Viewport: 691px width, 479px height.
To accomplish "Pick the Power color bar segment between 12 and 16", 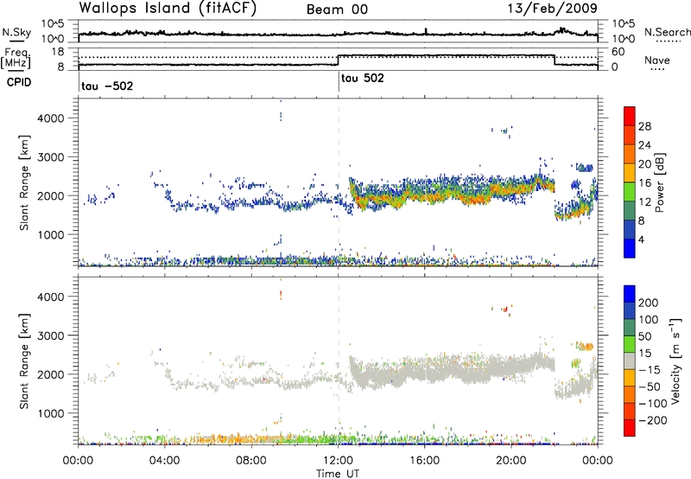I will pyautogui.click(x=630, y=192).
